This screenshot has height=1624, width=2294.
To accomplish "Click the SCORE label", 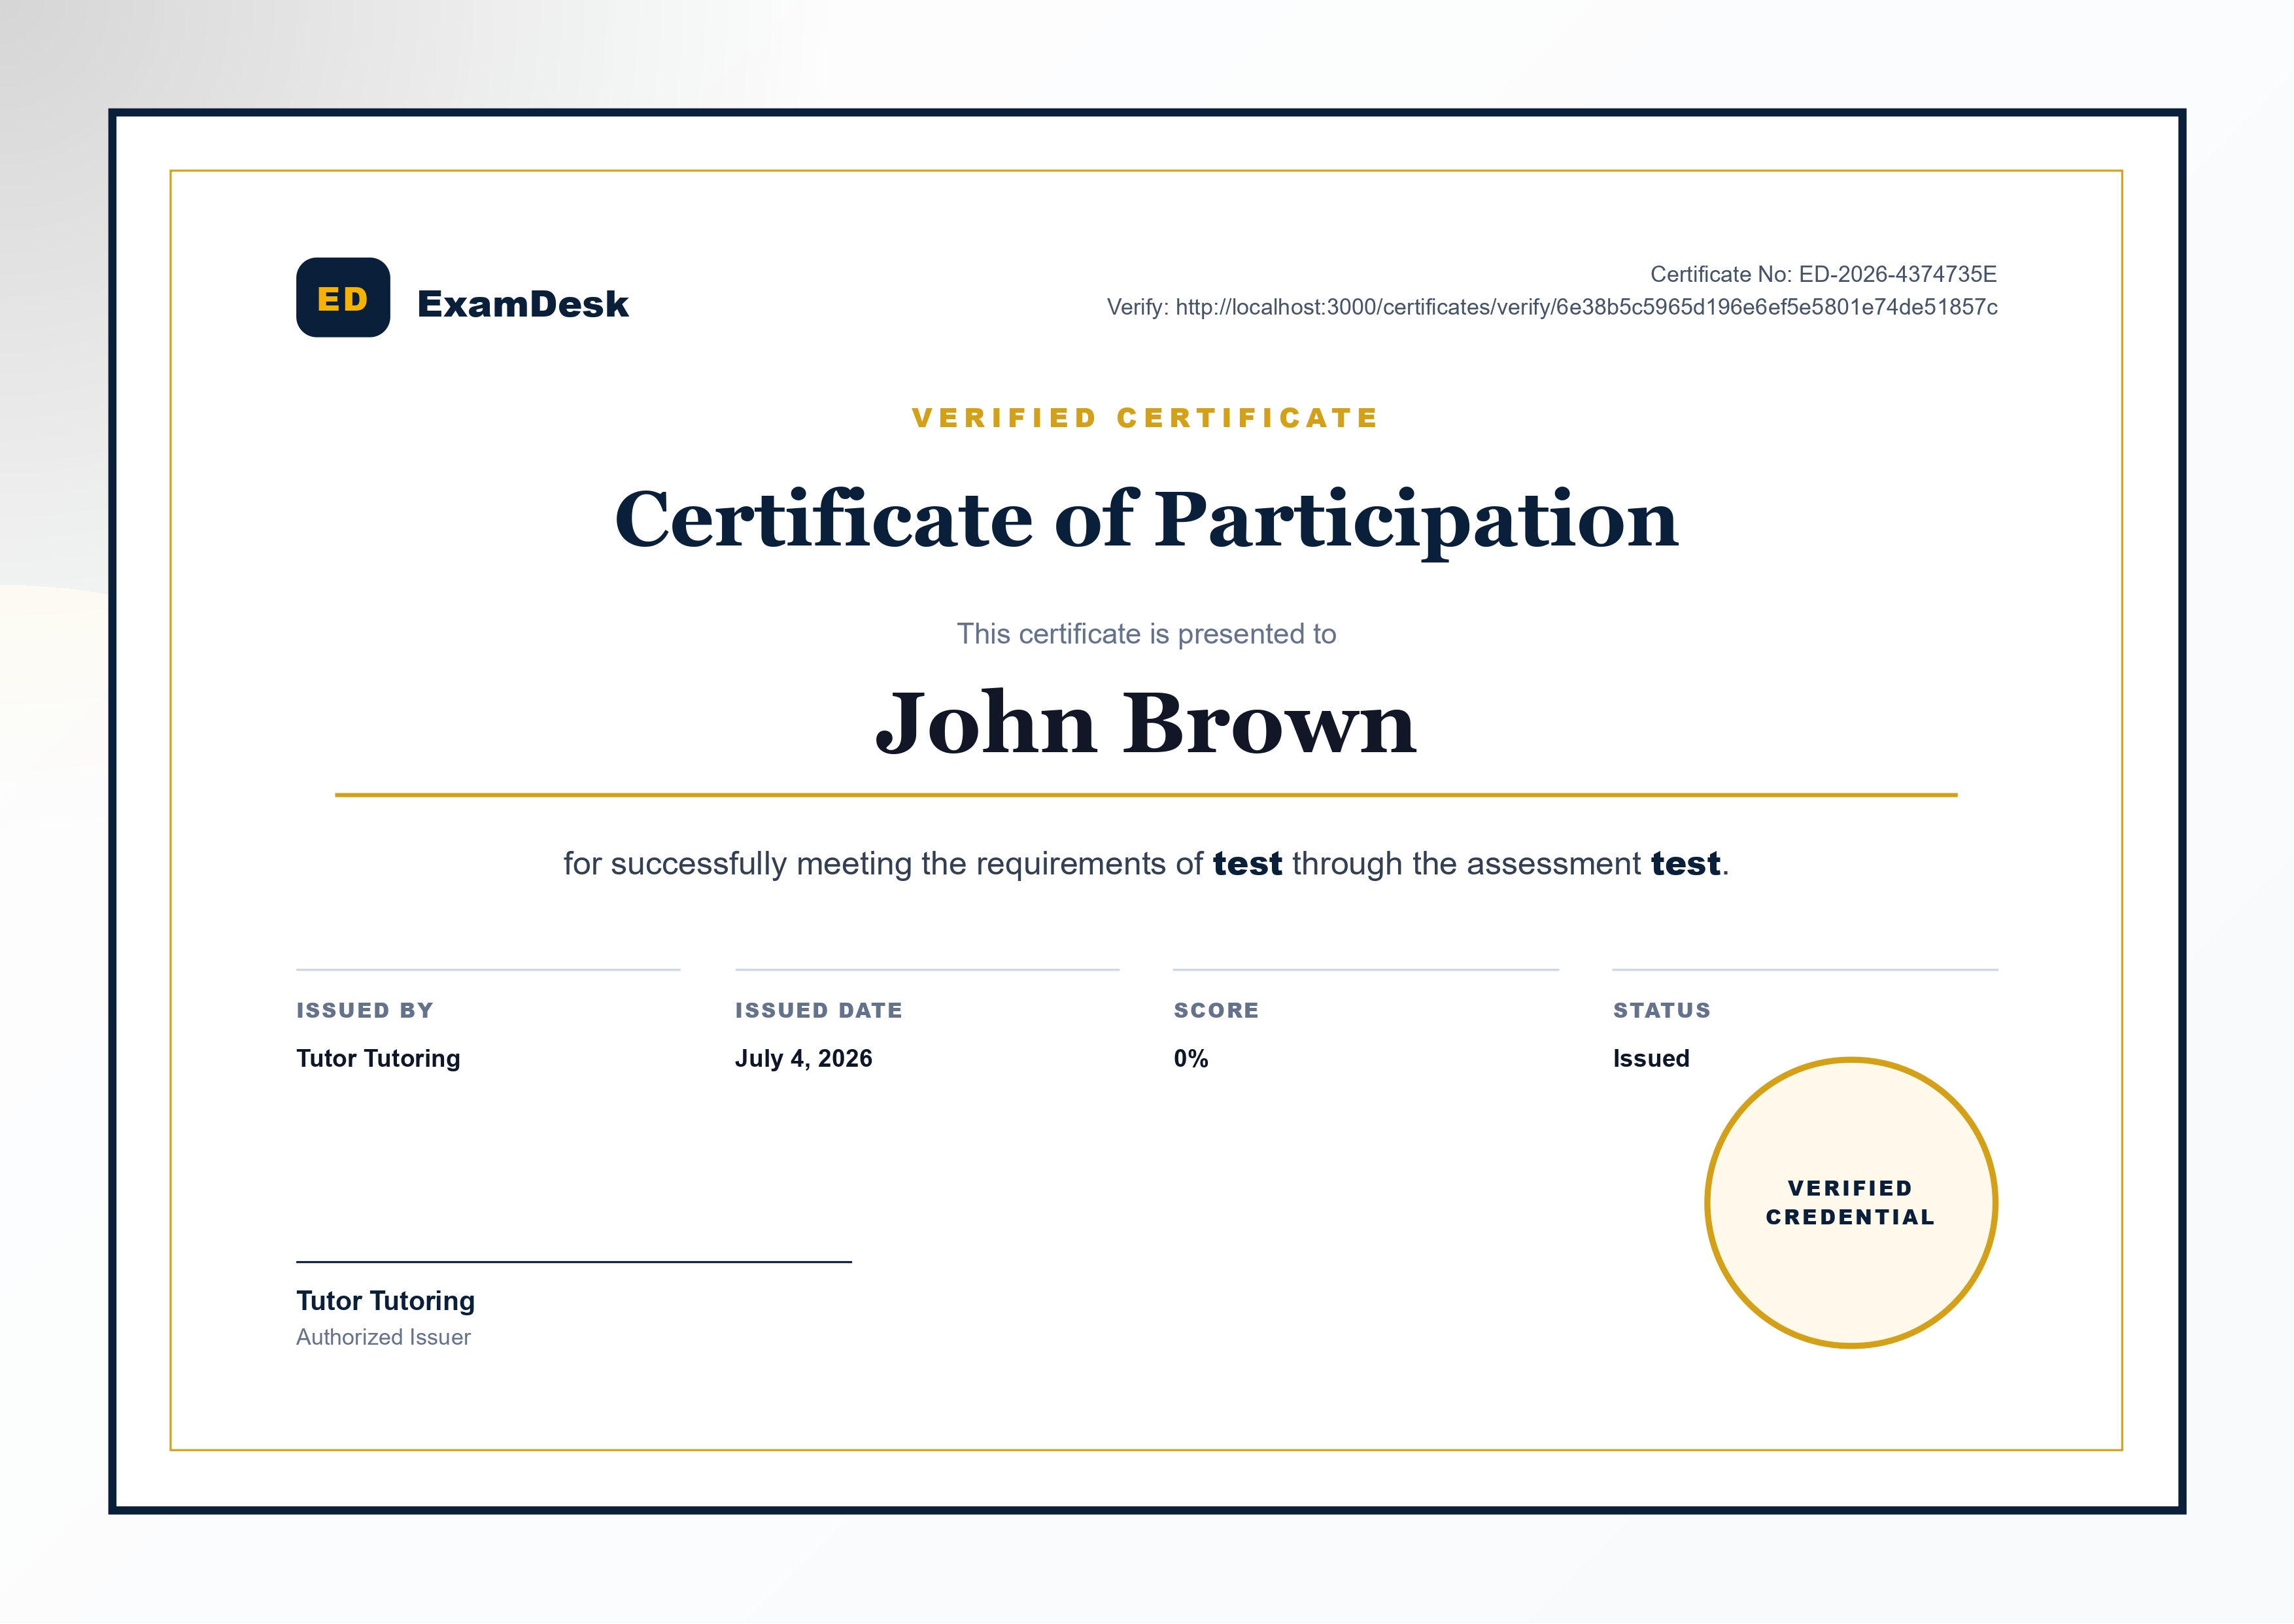I will click(x=1216, y=1010).
